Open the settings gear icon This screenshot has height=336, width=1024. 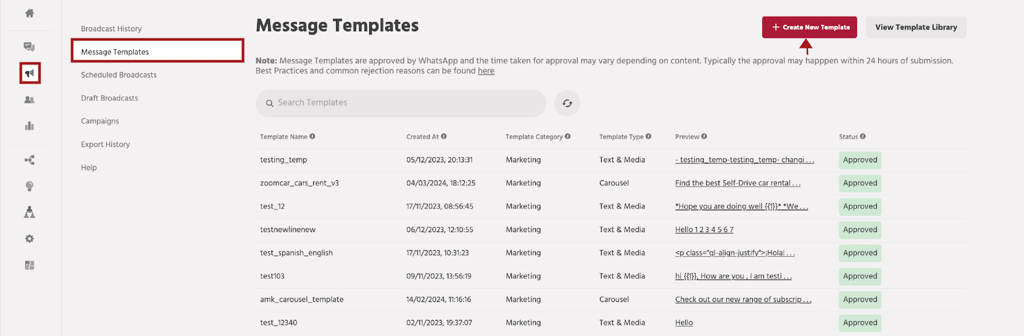coord(30,238)
